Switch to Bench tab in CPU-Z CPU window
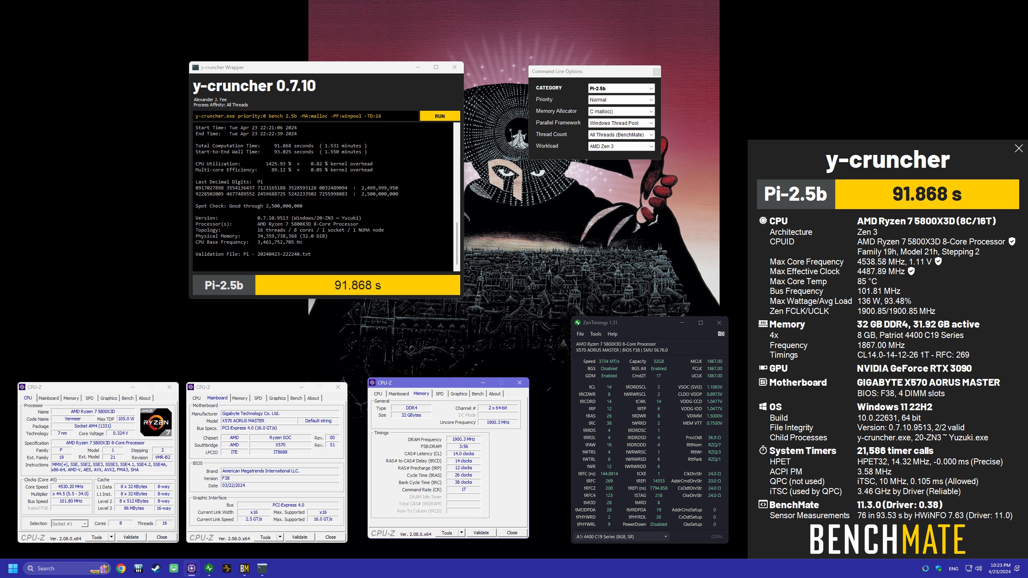The width and height of the screenshot is (1028, 578). 127,398
